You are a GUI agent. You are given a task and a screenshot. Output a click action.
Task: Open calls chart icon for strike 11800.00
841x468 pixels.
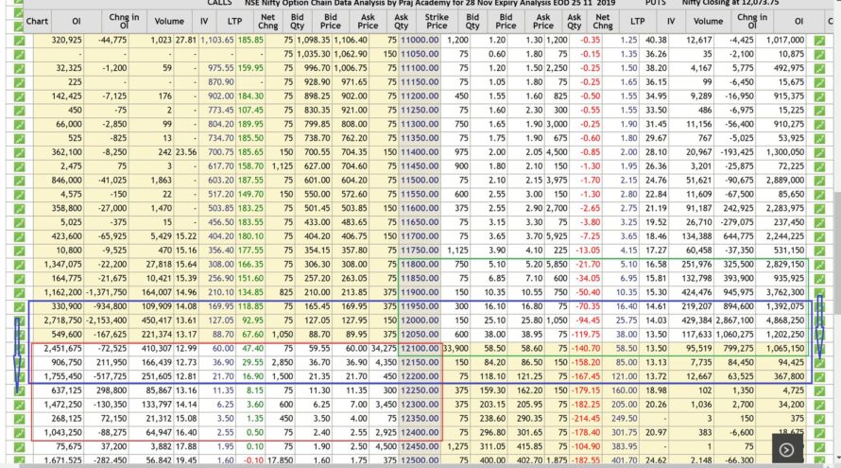[19, 265]
